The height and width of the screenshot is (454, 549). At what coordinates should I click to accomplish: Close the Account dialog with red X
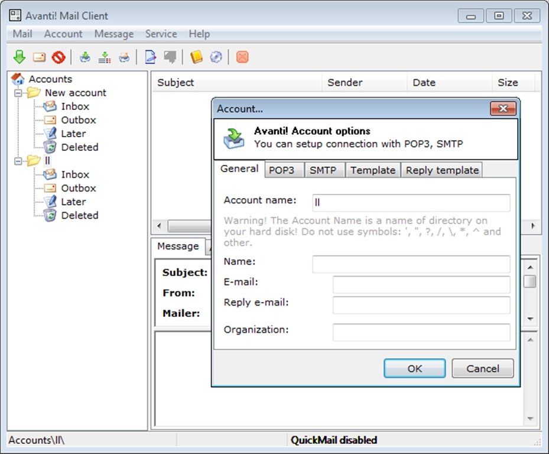(503, 109)
